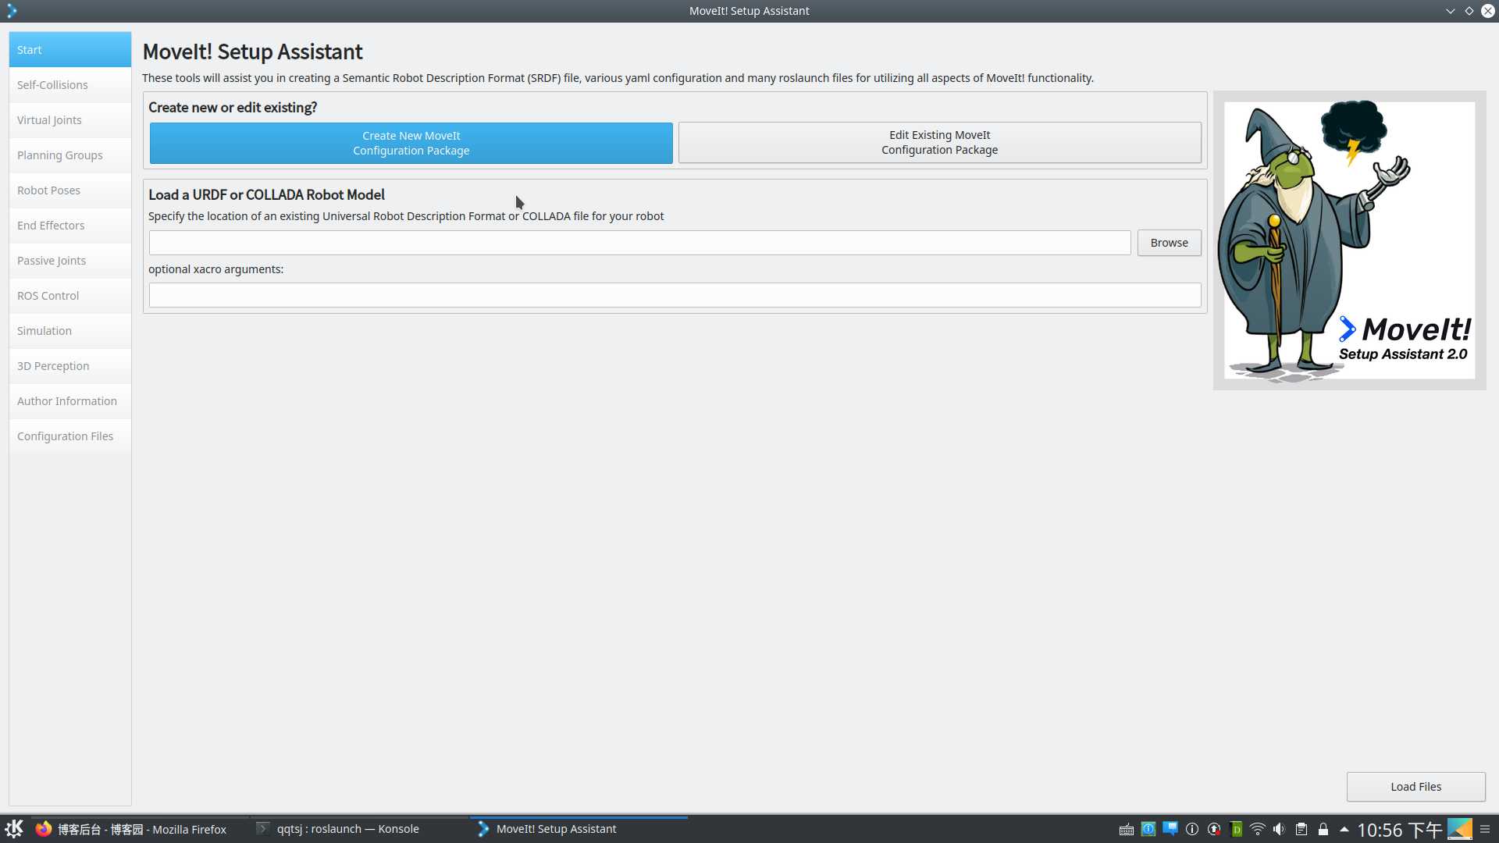The height and width of the screenshot is (843, 1499).
Task: Navigate to Virtual Joints section
Action: coord(49,119)
